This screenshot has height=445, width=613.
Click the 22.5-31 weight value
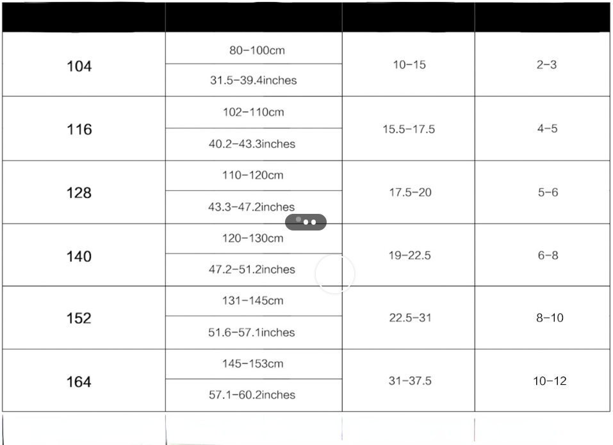(410, 318)
